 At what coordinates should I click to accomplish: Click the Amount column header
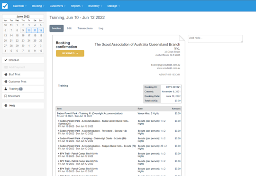pyautogui.click(x=176, y=108)
